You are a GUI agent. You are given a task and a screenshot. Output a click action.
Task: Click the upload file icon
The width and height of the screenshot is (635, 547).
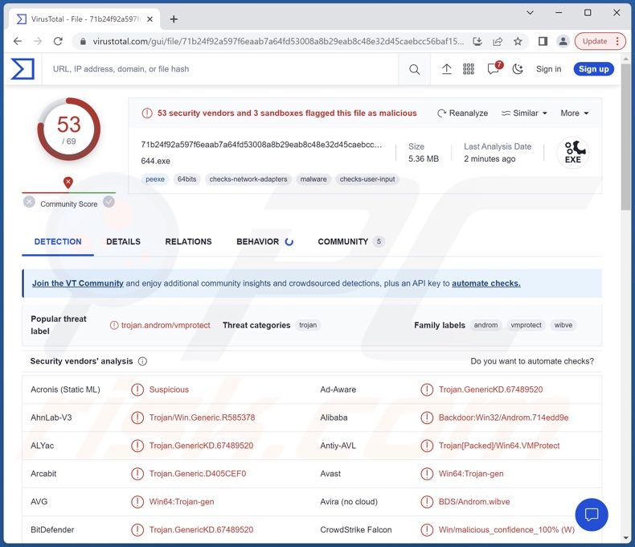point(446,69)
